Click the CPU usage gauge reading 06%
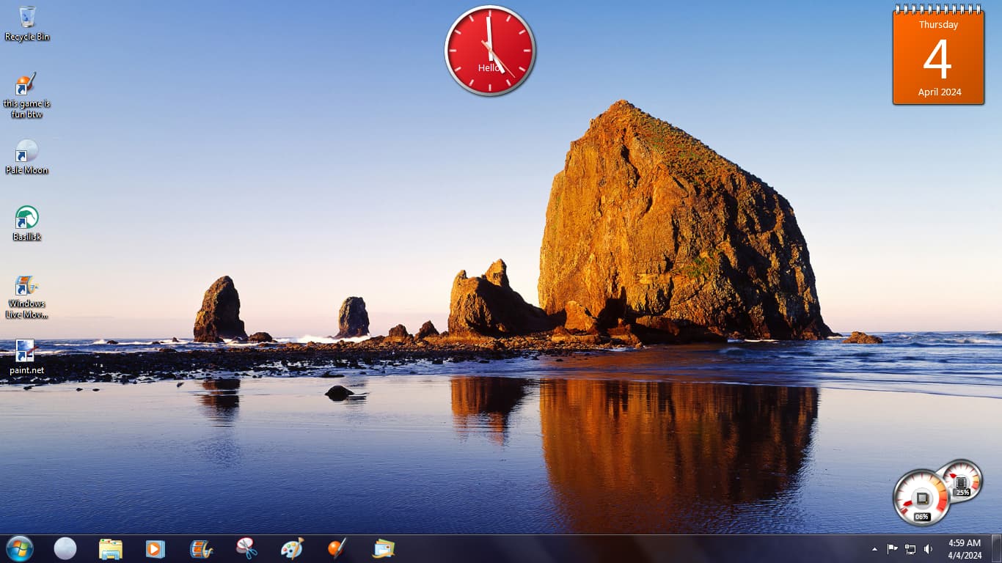 coord(921,498)
